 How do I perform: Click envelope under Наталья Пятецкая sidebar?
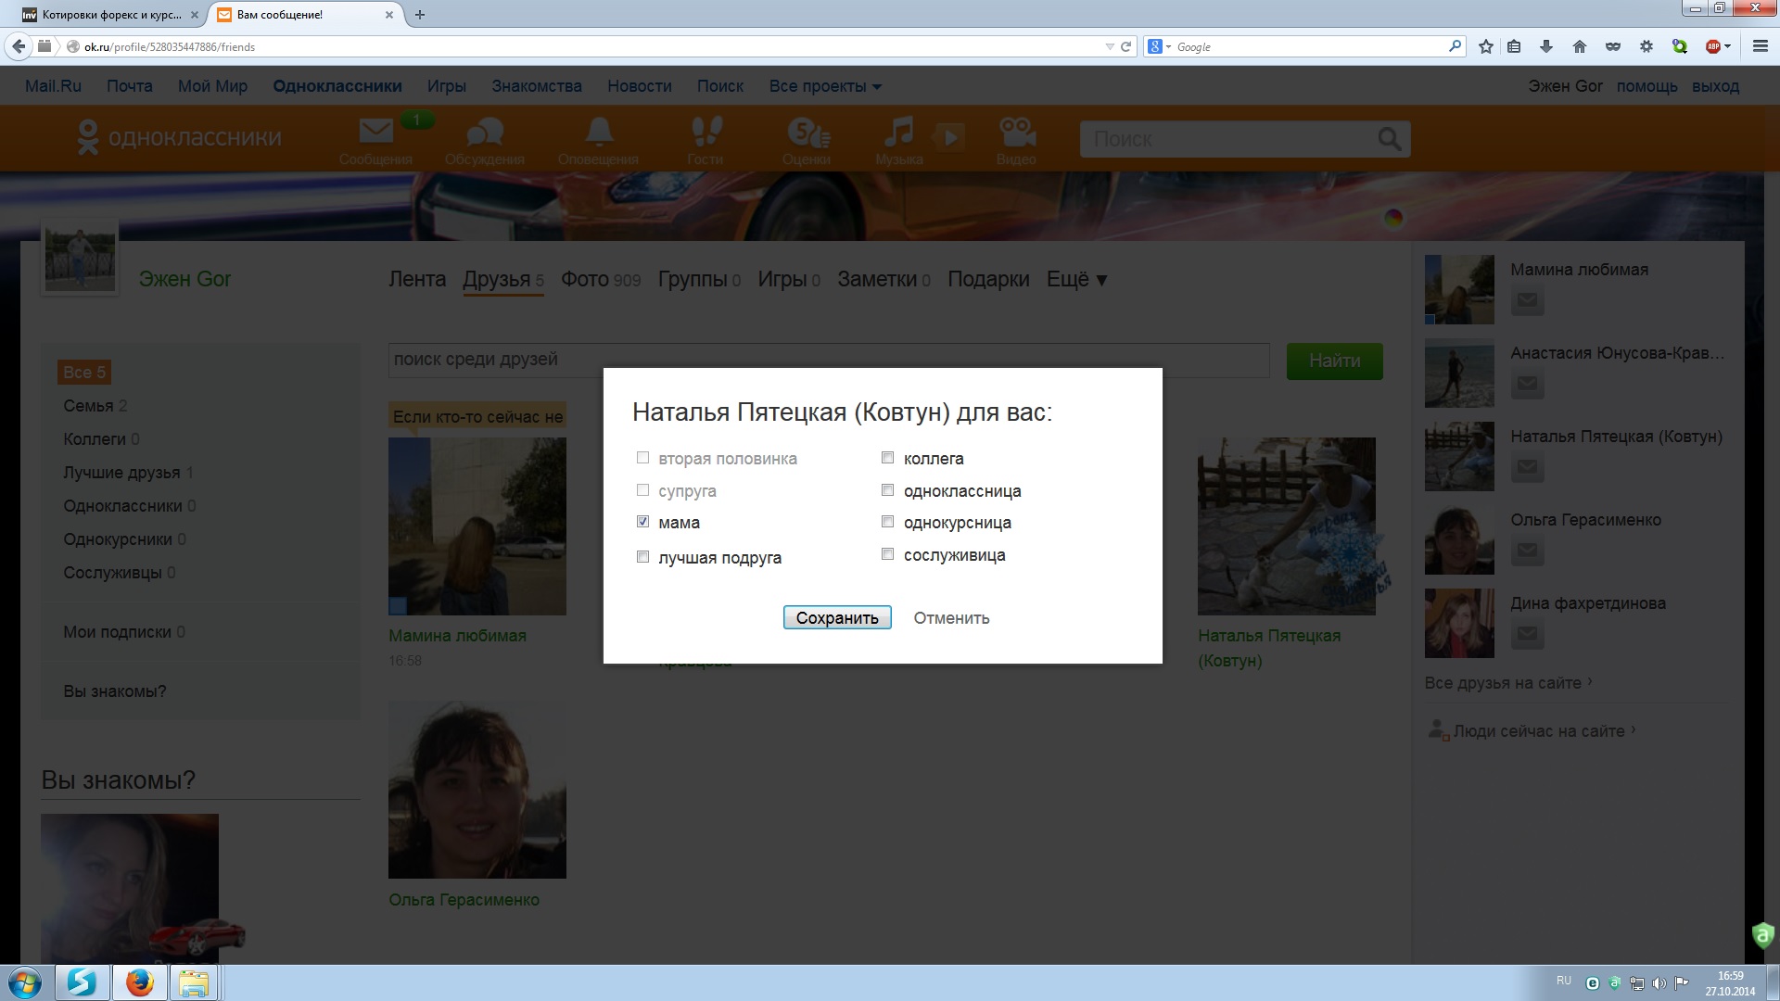point(1527,468)
